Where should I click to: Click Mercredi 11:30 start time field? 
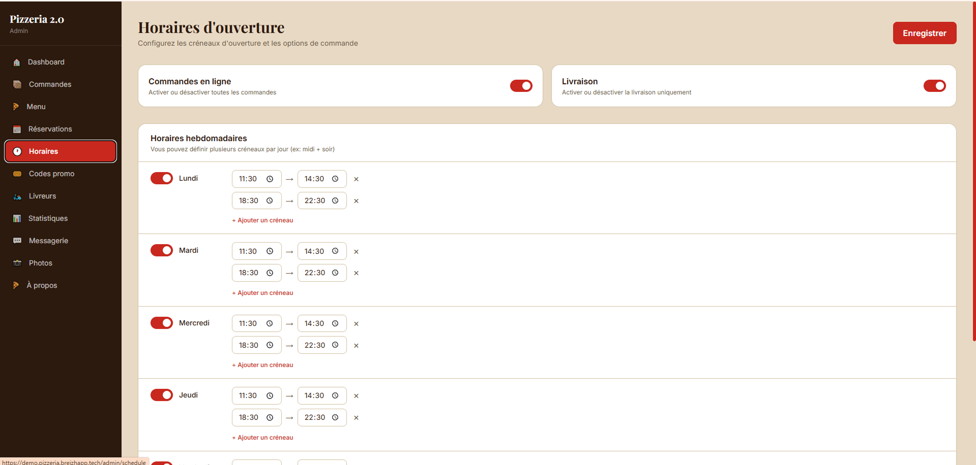pos(257,323)
